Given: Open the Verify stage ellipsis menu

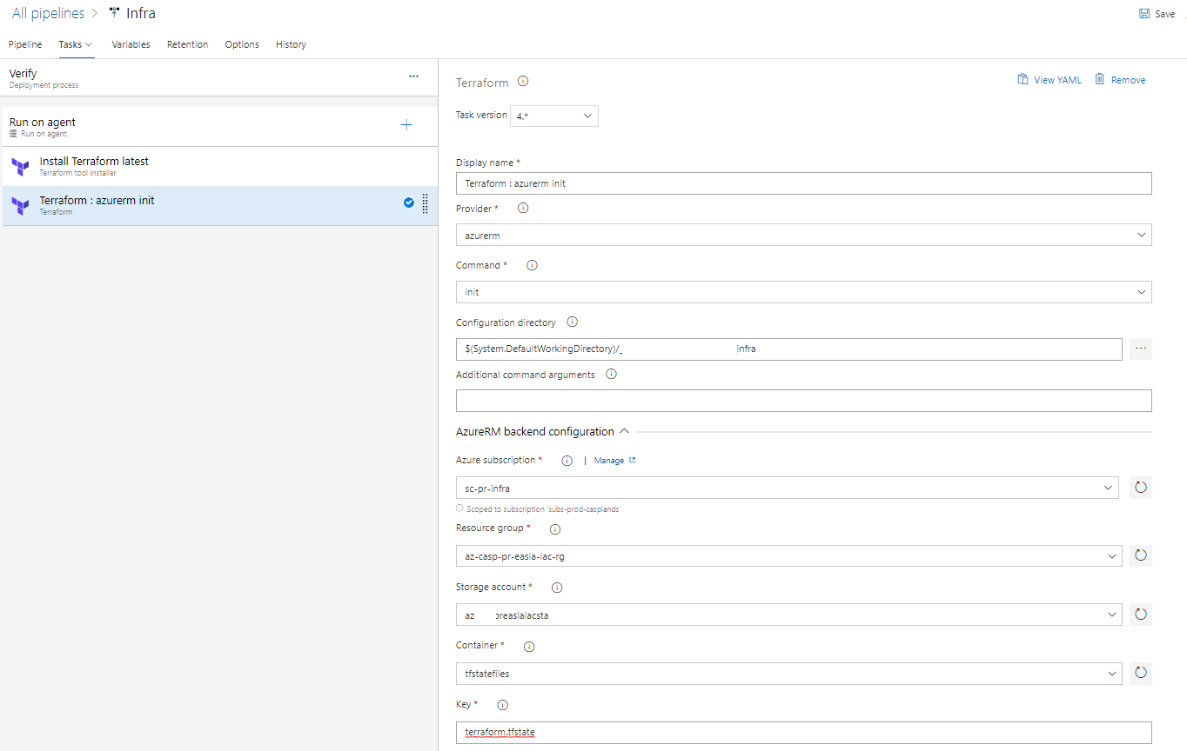Looking at the screenshot, I should 413,76.
